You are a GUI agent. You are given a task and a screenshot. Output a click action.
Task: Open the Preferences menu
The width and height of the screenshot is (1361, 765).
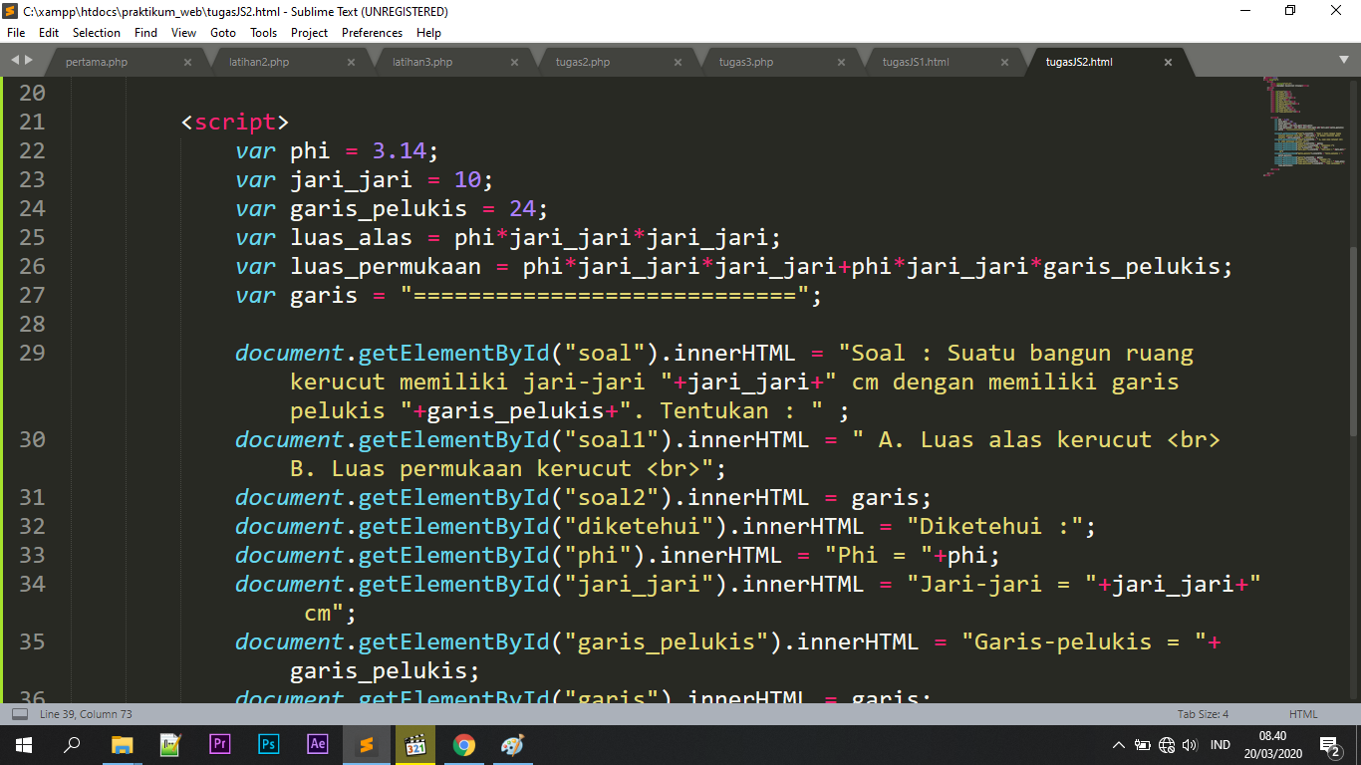click(x=372, y=32)
